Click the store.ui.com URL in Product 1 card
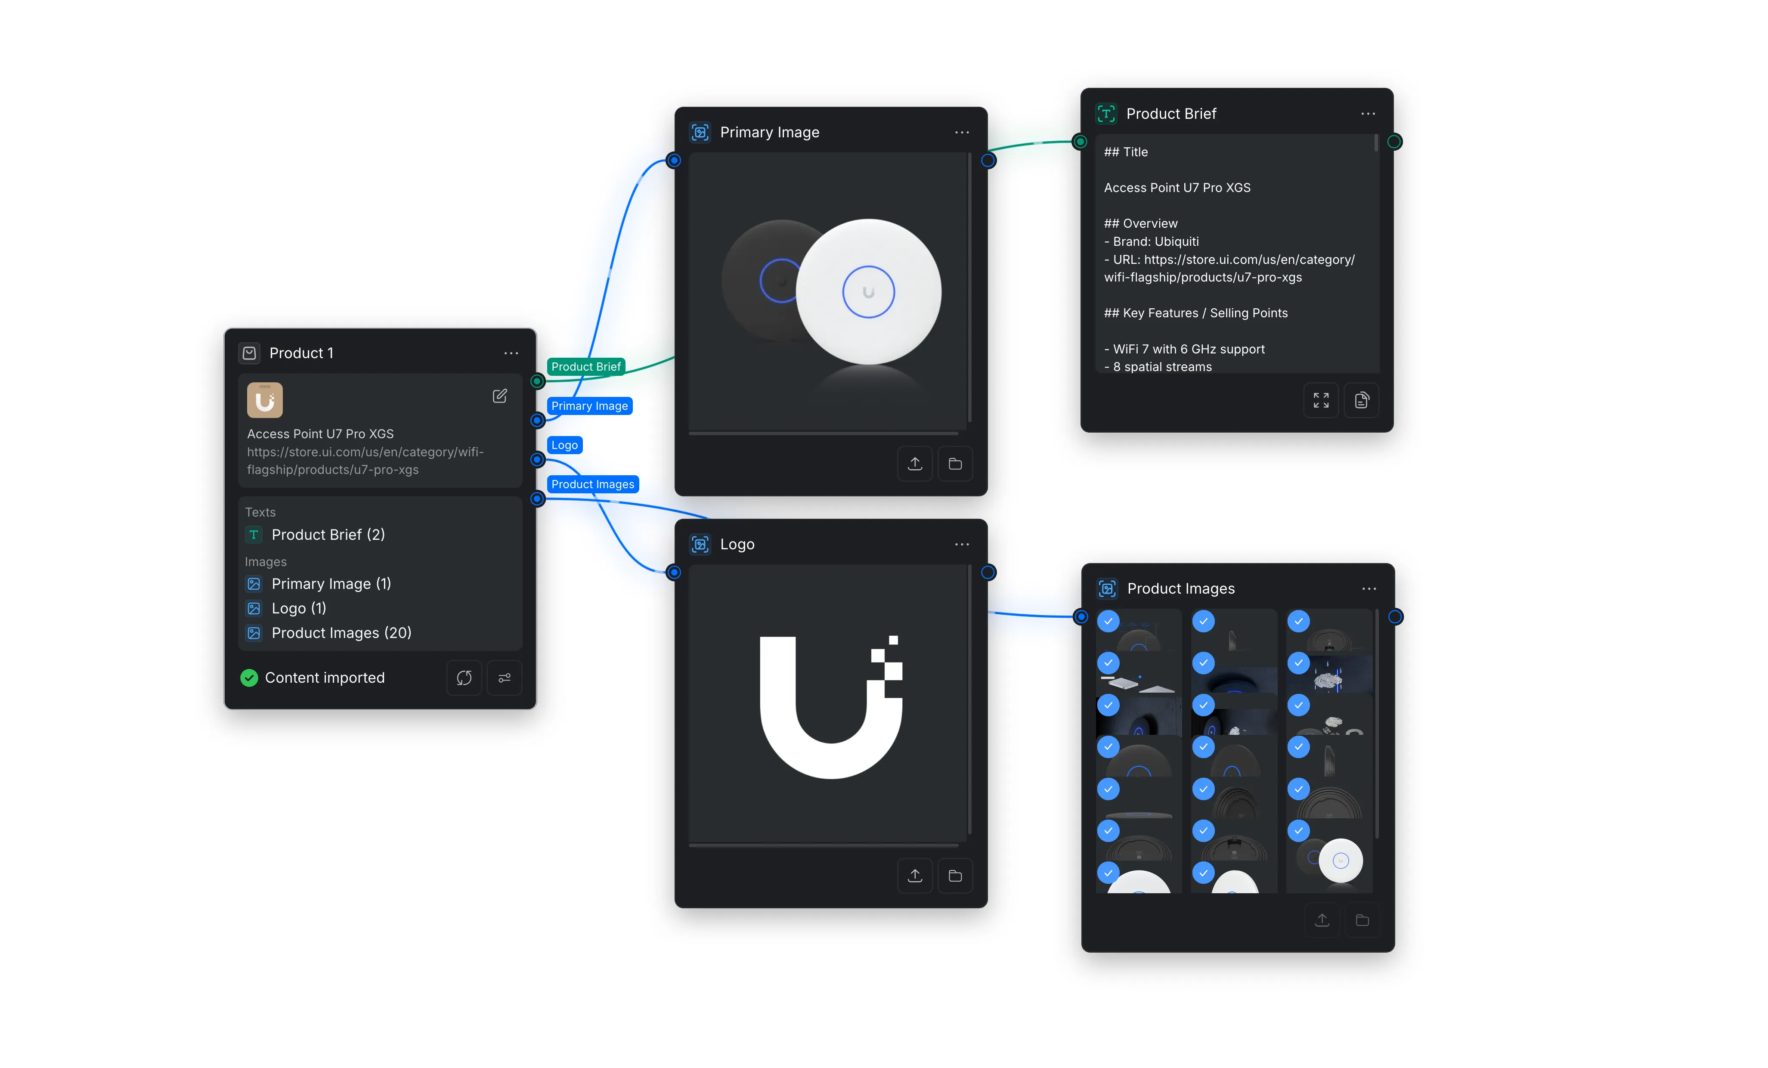Image resolution: width=1768 pixels, height=1068 pixels. pos(365,461)
